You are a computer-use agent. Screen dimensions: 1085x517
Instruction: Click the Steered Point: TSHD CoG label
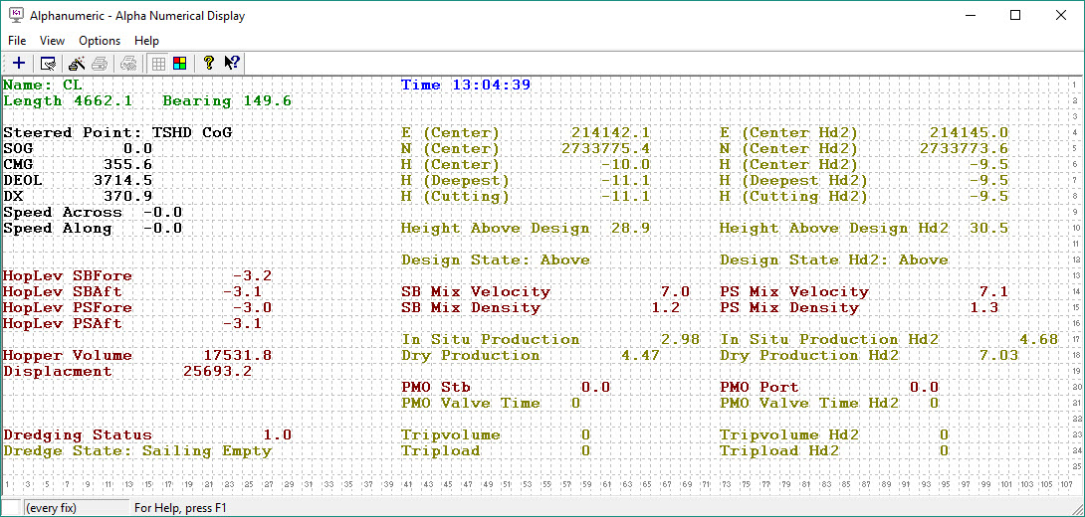[x=117, y=132]
